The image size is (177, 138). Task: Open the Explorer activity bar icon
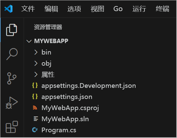(11, 30)
